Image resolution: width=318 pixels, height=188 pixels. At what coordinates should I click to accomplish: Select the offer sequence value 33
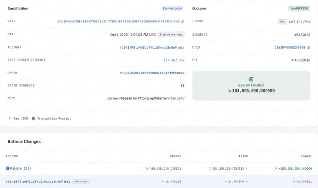point(182,86)
